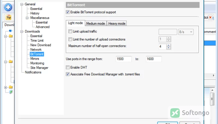218x124 pixels.
Task: Uncheck Associate Free Download Manager with .torrent files
Action: pos(68,74)
